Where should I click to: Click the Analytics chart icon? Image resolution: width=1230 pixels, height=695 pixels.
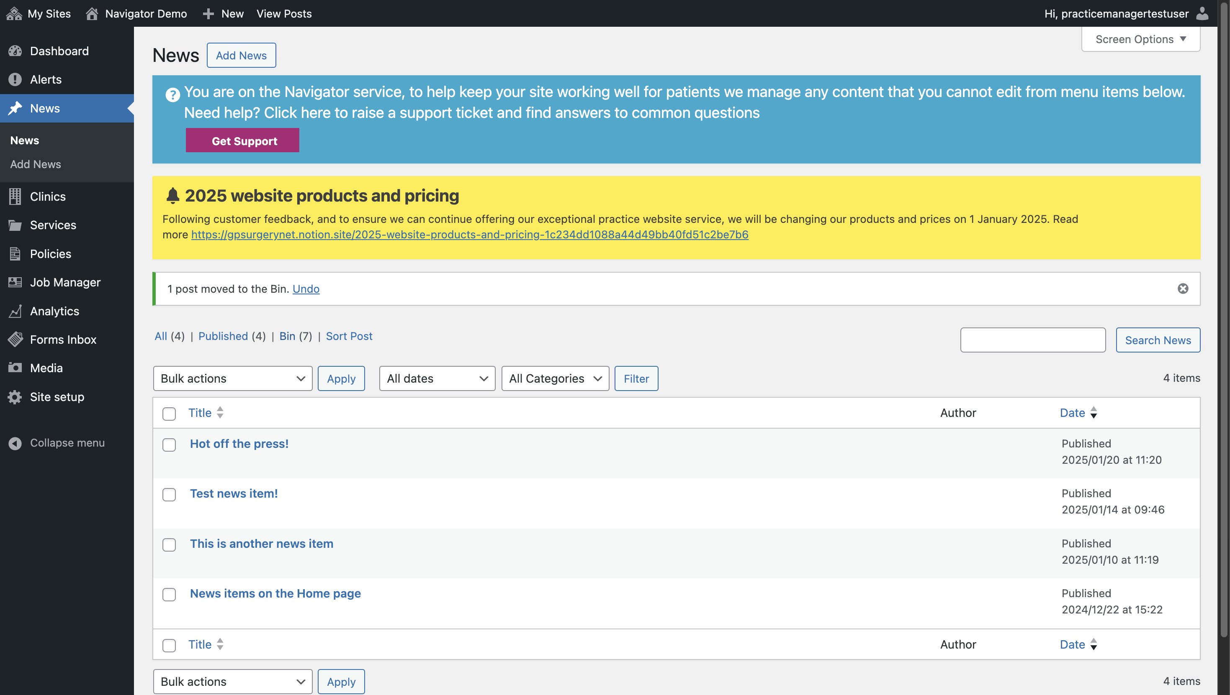click(15, 311)
